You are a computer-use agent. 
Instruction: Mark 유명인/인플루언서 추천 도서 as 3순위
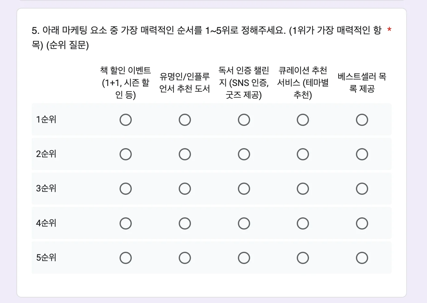pyautogui.click(x=185, y=188)
